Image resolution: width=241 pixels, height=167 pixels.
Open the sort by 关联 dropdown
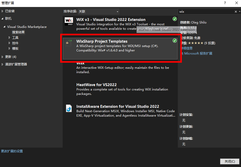click(x=99, y=12)
